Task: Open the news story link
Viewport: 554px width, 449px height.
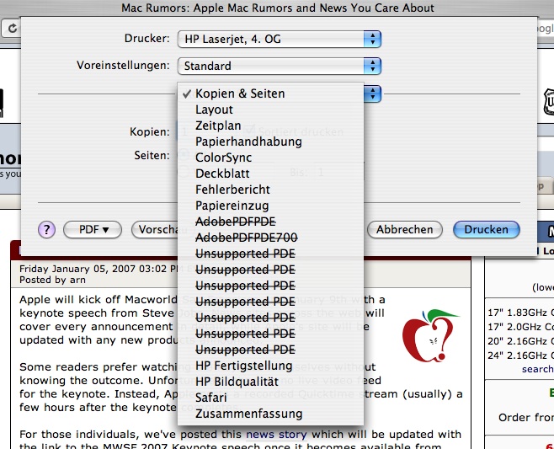Action: (276, 434)
